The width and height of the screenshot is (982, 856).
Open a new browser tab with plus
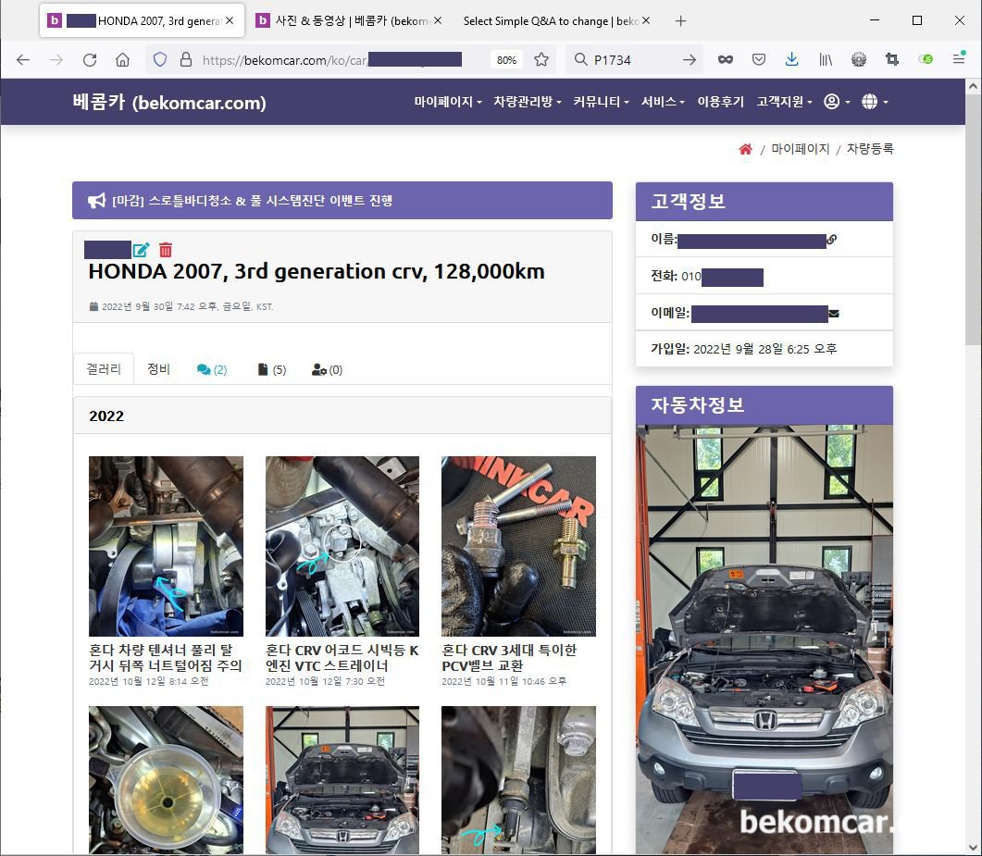(x=681, y=20)
